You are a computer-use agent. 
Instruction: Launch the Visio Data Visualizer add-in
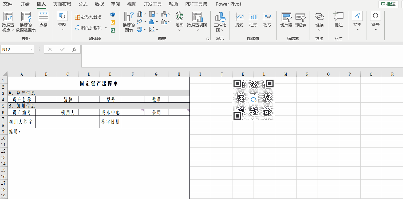click(x=113, y=15)
